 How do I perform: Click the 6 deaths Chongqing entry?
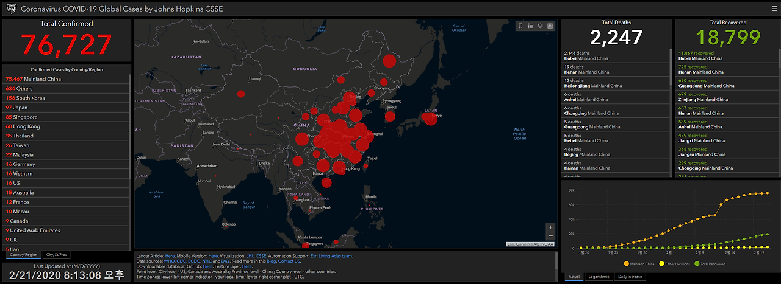(x=615, y=111)
